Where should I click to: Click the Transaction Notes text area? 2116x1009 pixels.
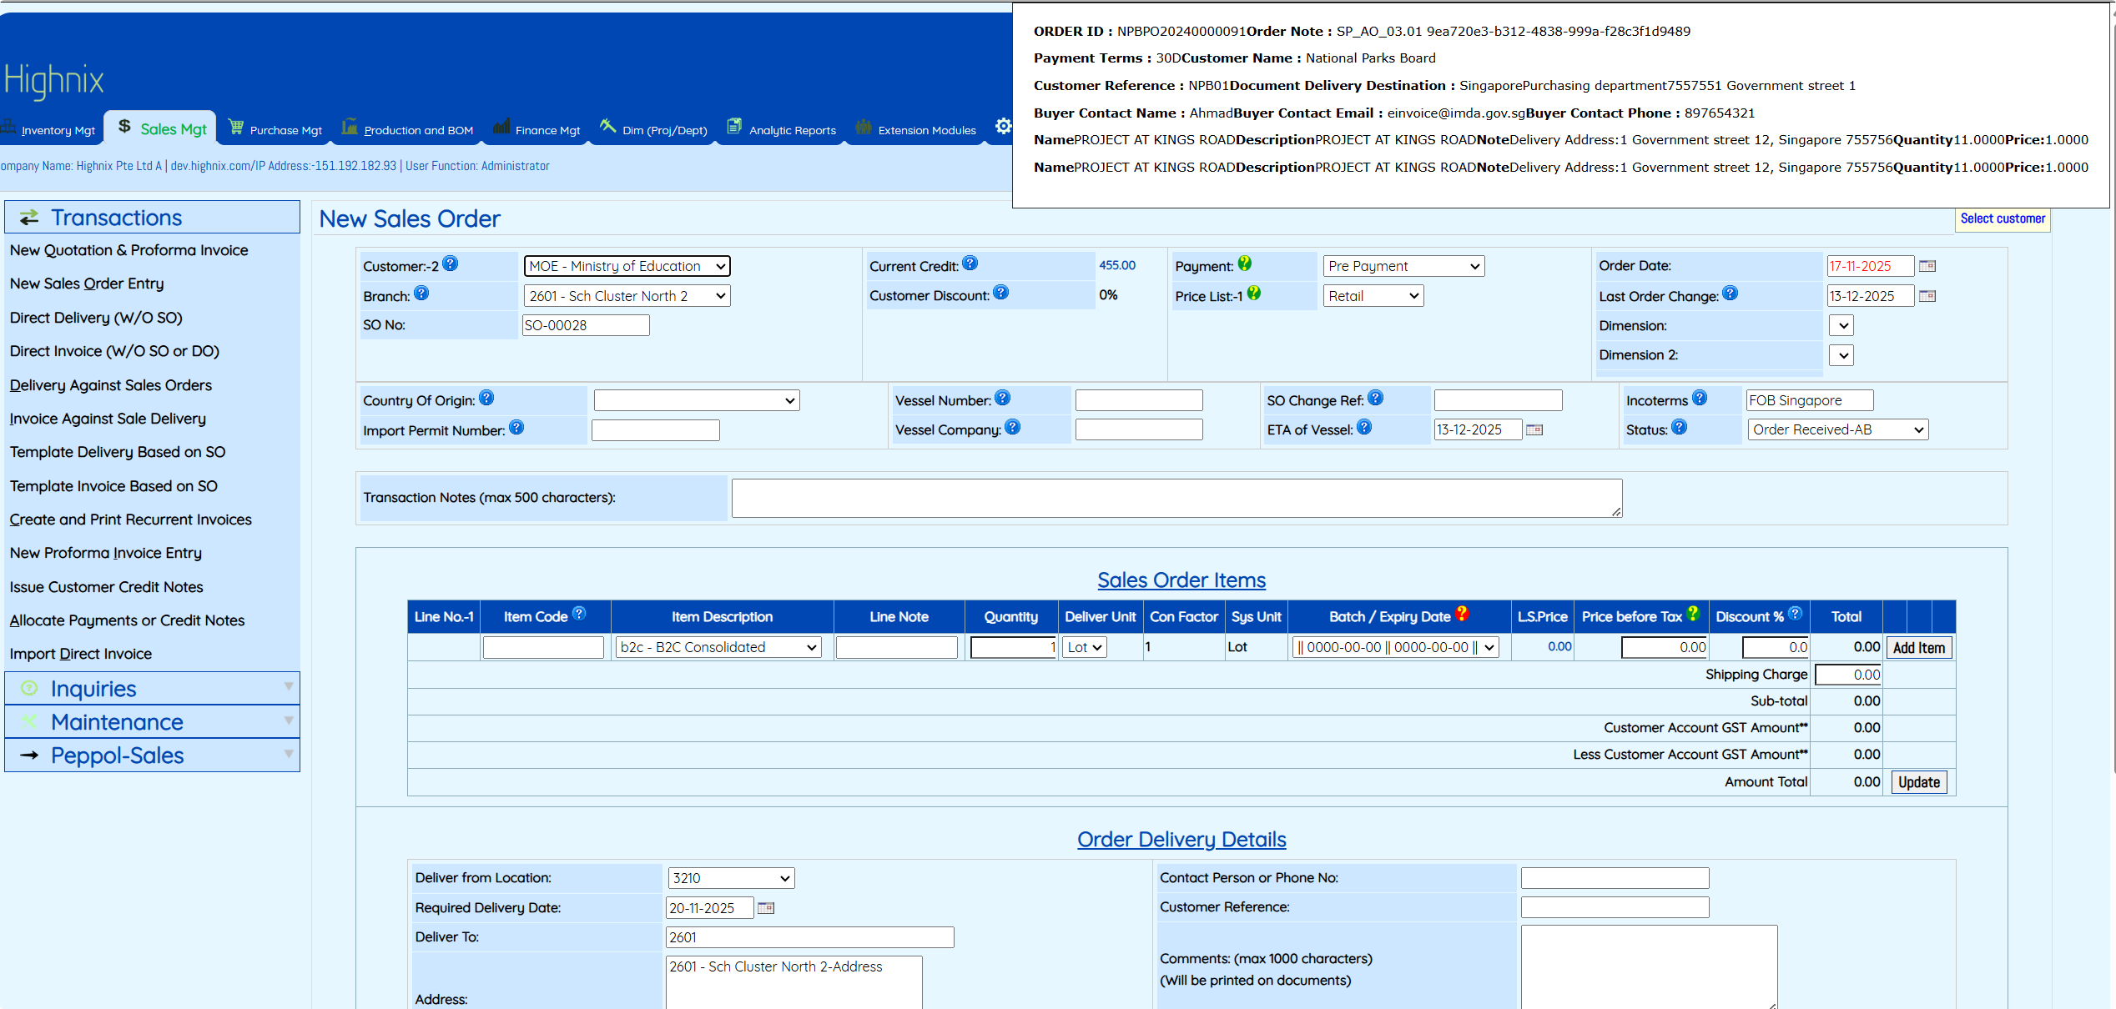1176,498
